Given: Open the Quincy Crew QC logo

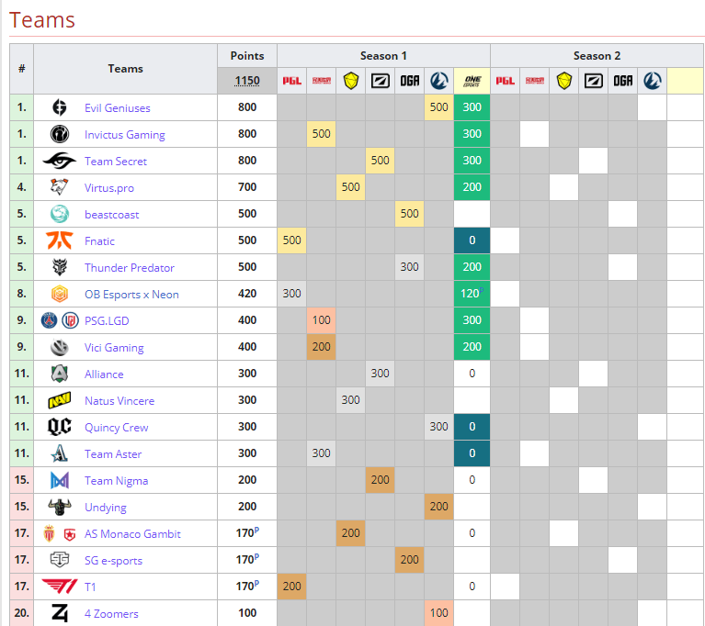Looking at the screenshot, I should [59, 428].
